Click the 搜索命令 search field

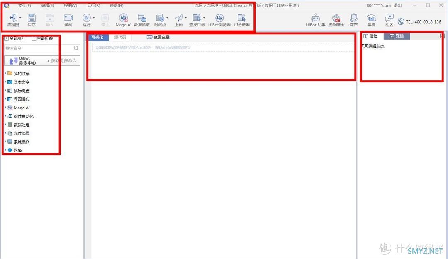pos(39,48)
